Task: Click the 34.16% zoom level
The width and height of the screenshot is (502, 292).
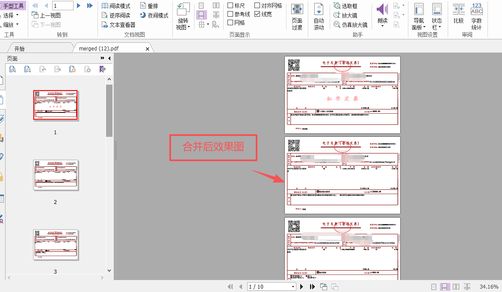Action: pos(489,286)
